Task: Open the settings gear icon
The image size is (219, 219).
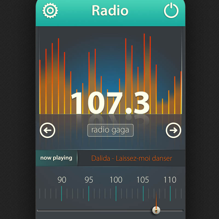Action: [x=50, y=10]
